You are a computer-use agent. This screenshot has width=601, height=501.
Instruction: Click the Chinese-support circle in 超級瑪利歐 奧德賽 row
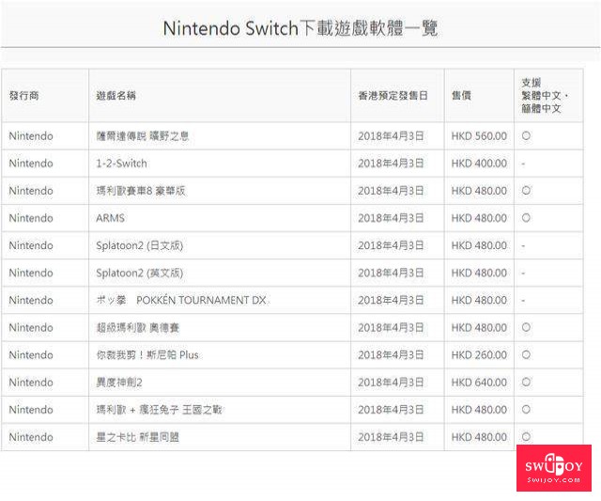pyautogui.click(x=526, y=327)
